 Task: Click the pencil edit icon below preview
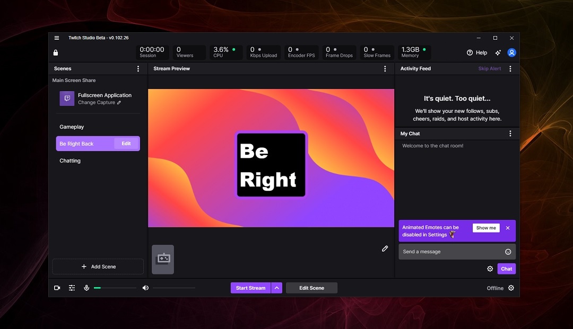pos(385,248)
